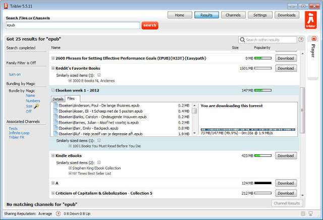Click the info icon under Kindle eBooks similar items
The image size is (323, 220).
click(99, 162)
